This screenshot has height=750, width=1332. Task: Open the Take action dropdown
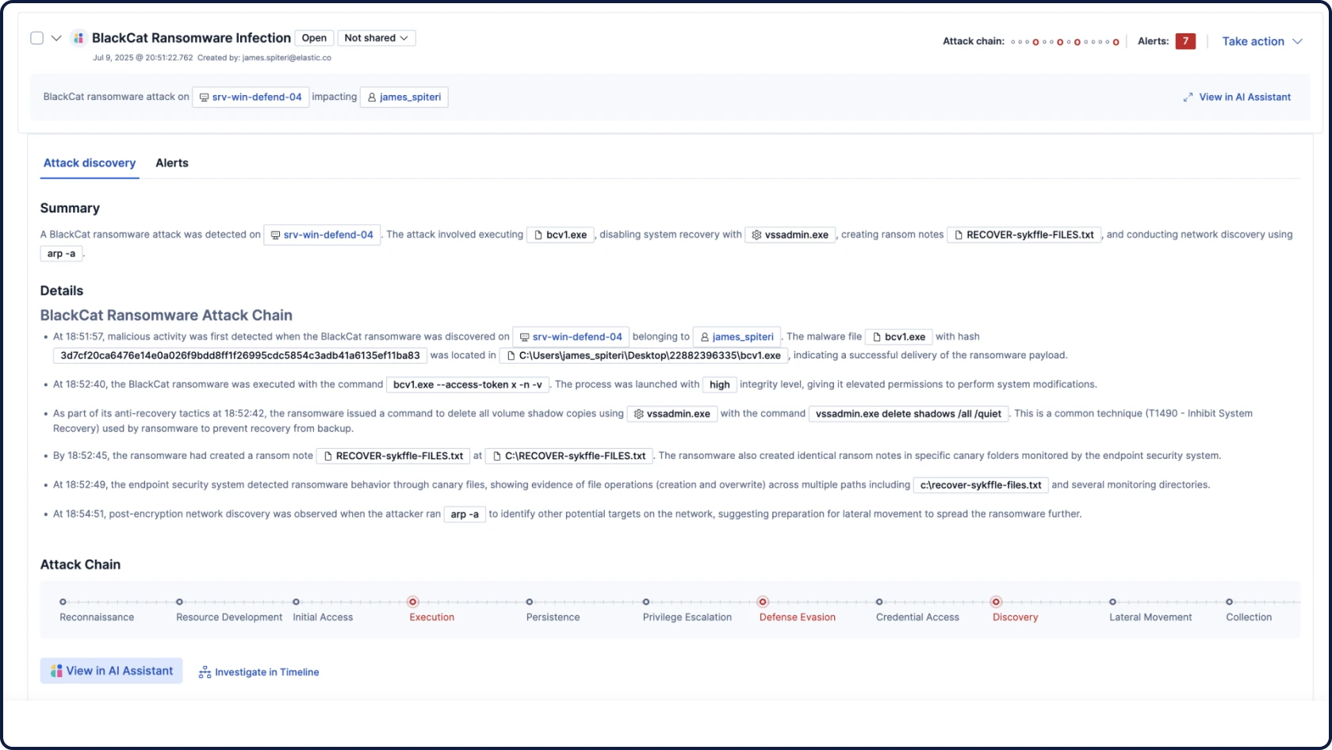[x=1262, y=41]
